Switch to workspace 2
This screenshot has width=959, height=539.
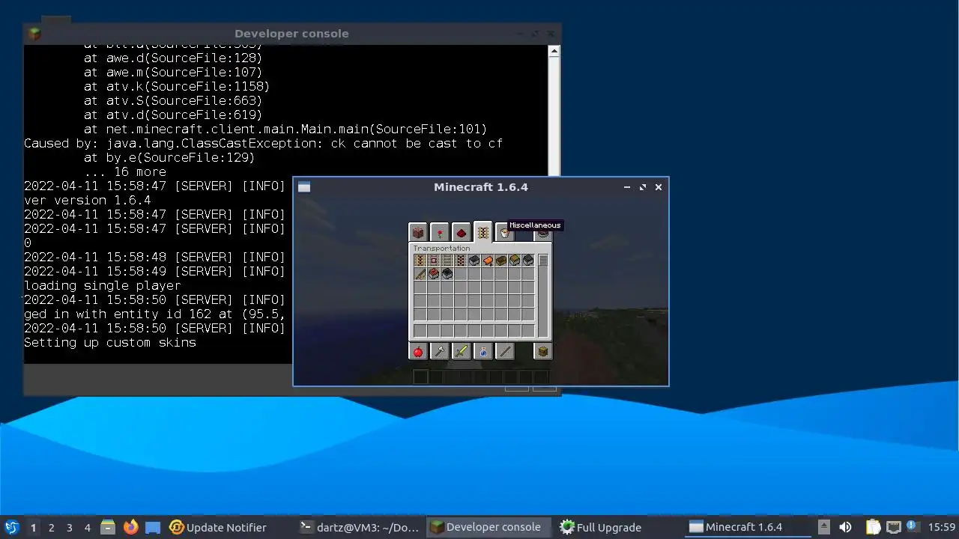point(52,527)
